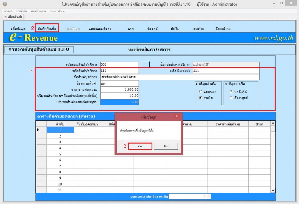Click the ยอดยกมาสินค้าคงเหลือ total field
Viewport: 299px width, 204px height.
(190, 196)
